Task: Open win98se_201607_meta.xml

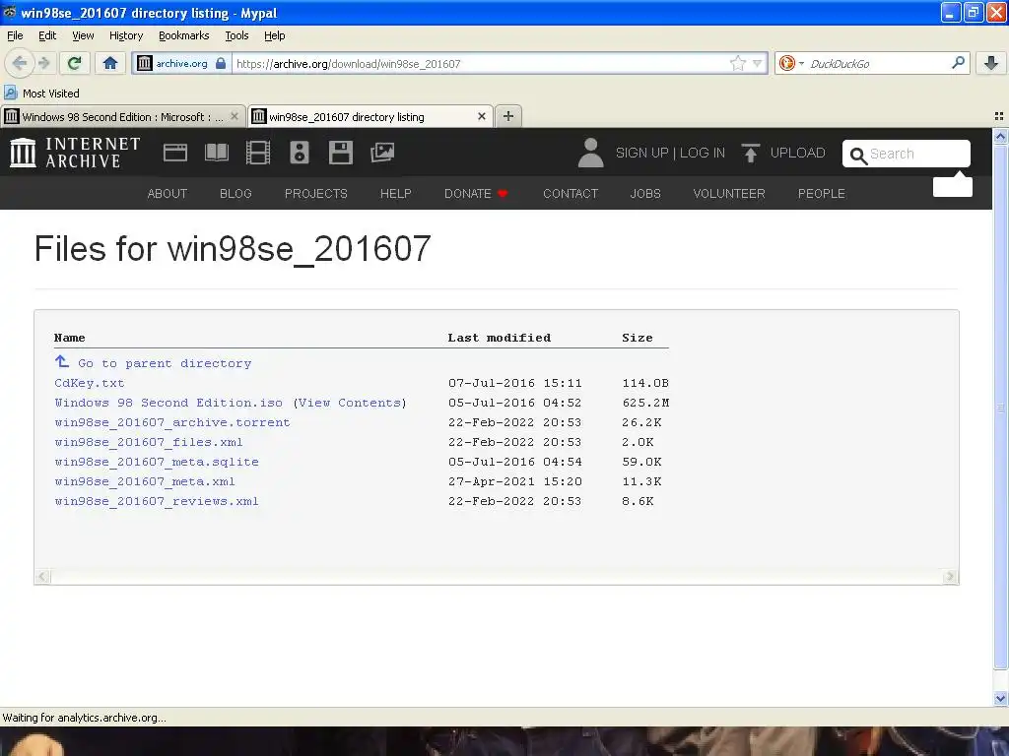Action: pyautogui.click(x=145, y=481)
